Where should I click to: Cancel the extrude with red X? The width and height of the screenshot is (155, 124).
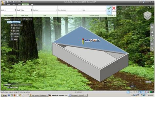click(114, 9)
